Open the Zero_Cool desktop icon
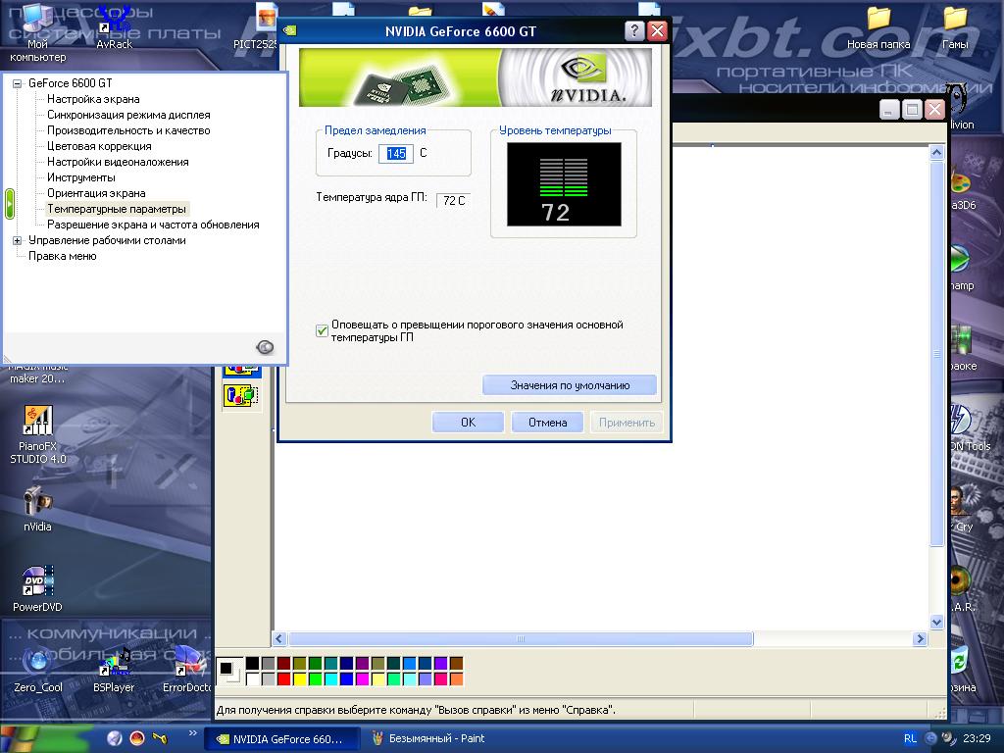The height and width of the screenshot is (753, 1004). click(x=38, y=670)
